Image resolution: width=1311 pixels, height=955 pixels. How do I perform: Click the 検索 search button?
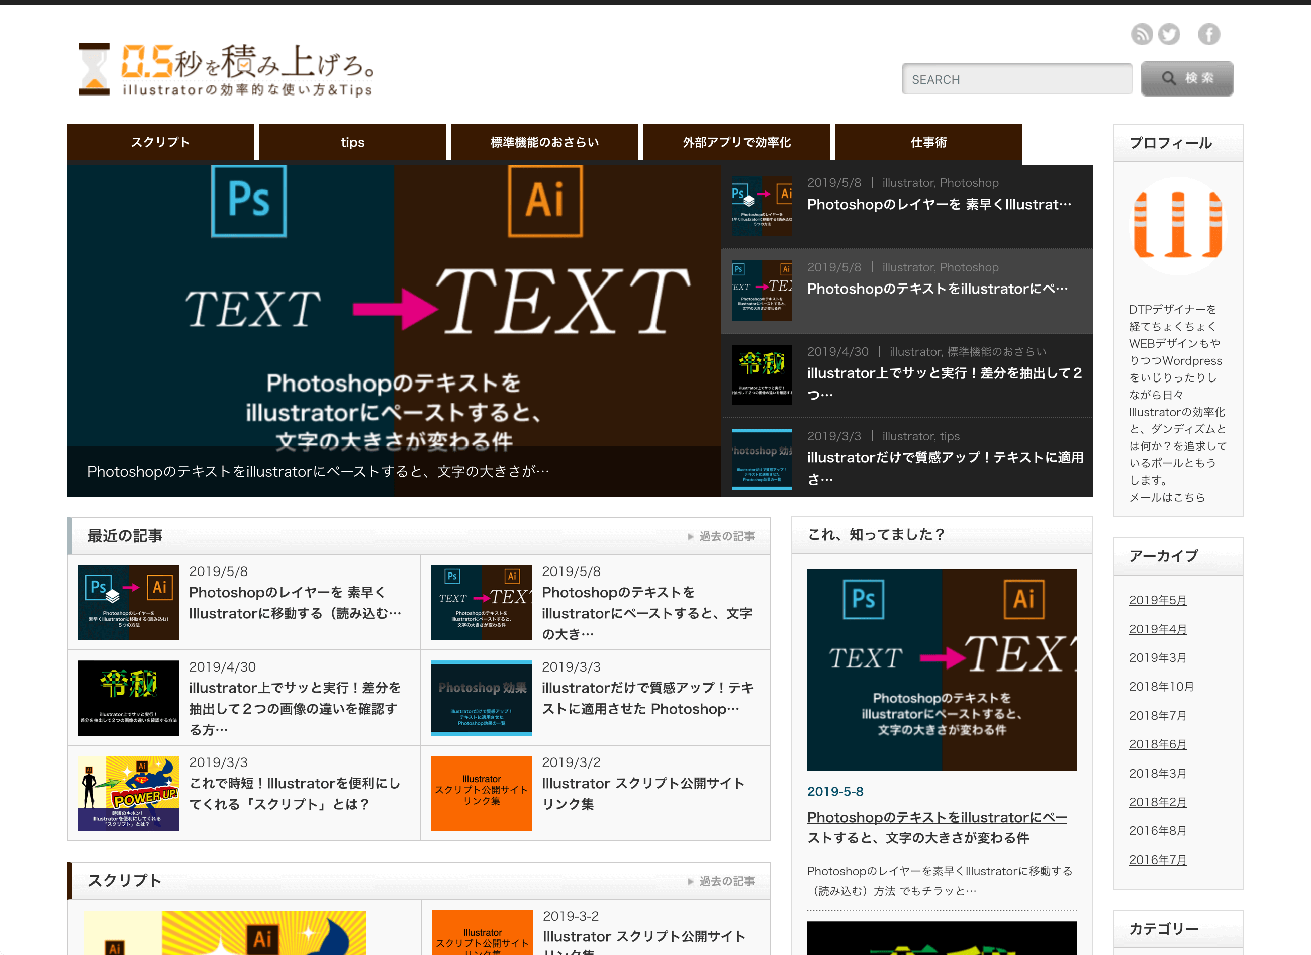pyautogui.click(x=1187, y=78)
